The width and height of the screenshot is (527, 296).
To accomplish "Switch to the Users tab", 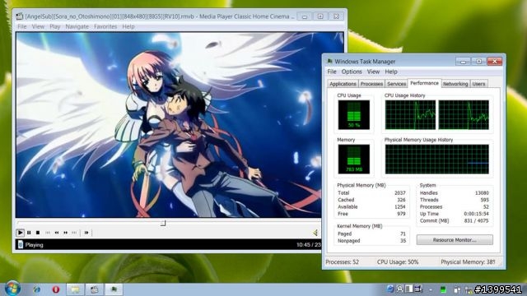I will (478, 84).
